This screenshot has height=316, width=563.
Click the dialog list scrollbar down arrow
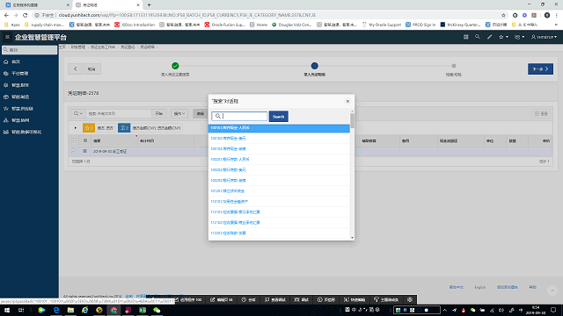point(352,238)
